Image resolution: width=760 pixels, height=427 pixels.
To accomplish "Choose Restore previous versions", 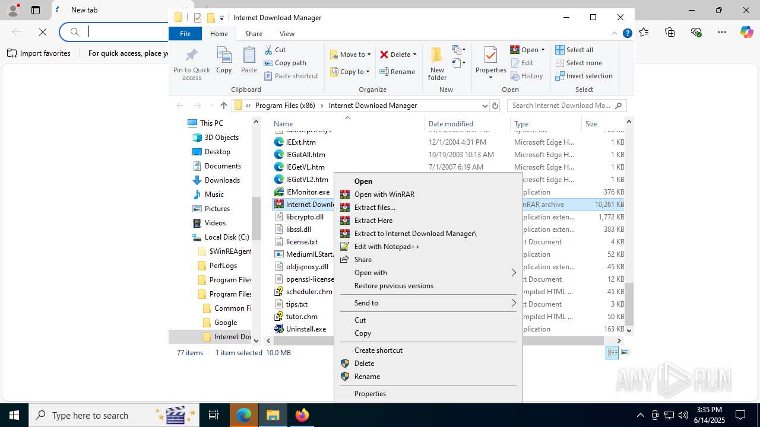I will [x=428, y=286].
